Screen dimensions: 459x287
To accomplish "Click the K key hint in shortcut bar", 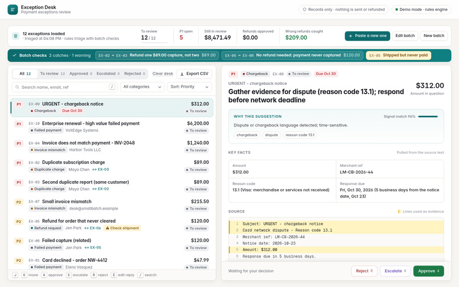I will pos(24,274).
